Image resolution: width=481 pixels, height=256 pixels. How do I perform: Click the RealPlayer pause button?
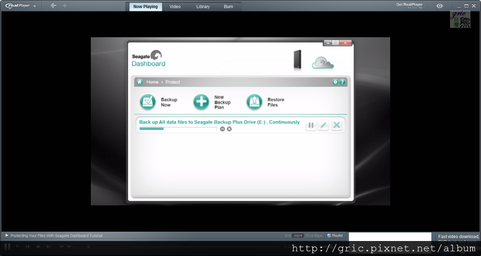point(8,247)
